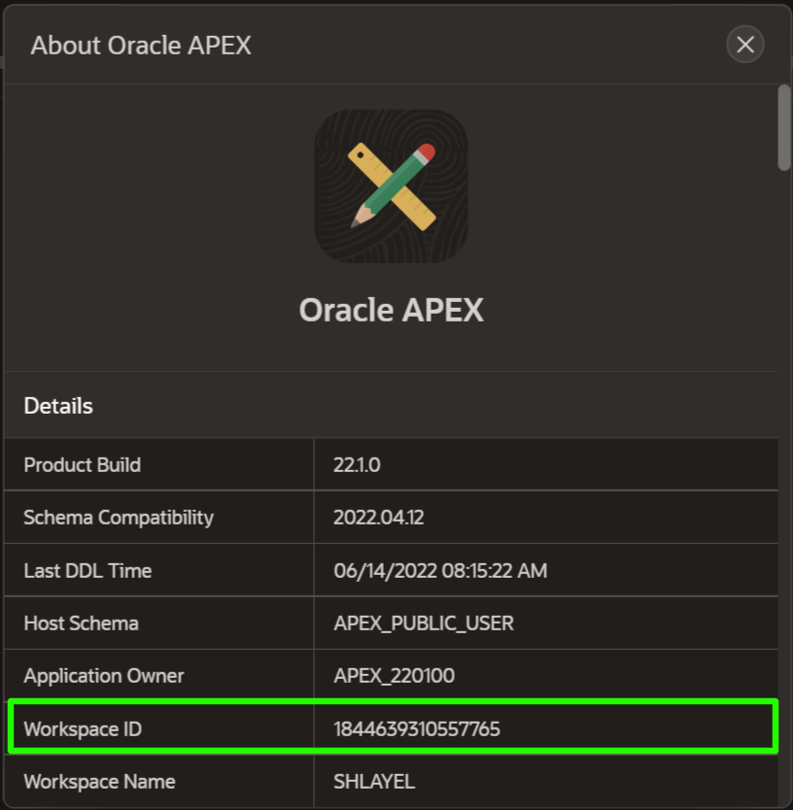Select the 'About Oracle APEX' dialog title
The height and width of the screenshot is (810, 793).
coord(141,46)
